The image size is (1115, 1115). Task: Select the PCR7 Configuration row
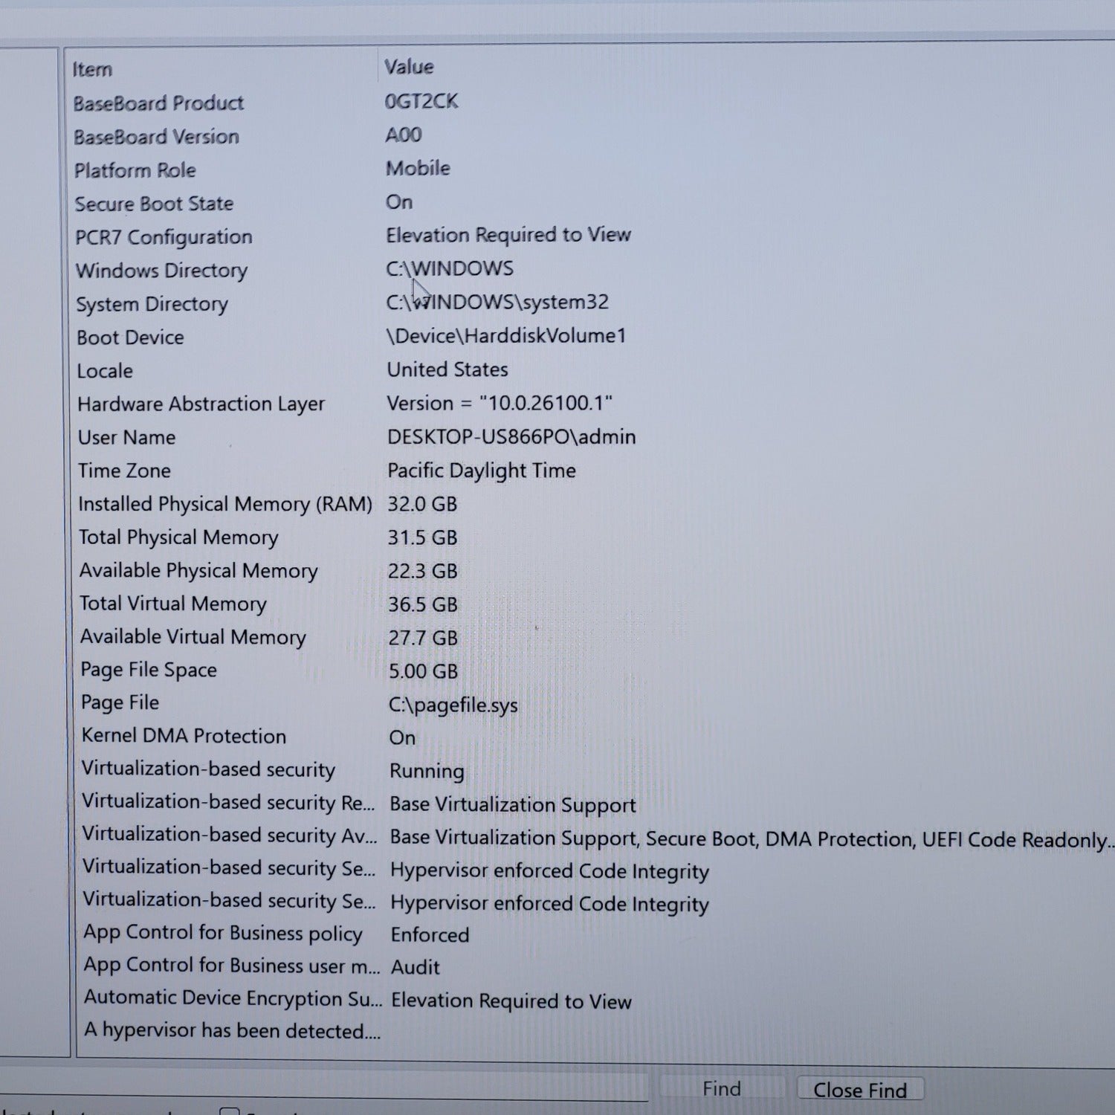click(x=164, y=237)
